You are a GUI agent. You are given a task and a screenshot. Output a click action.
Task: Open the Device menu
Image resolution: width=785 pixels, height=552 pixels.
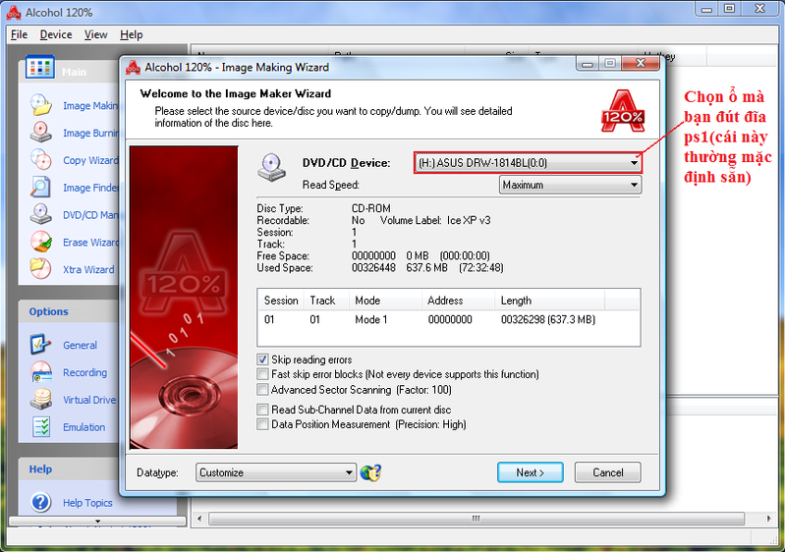tap(56, 34)
